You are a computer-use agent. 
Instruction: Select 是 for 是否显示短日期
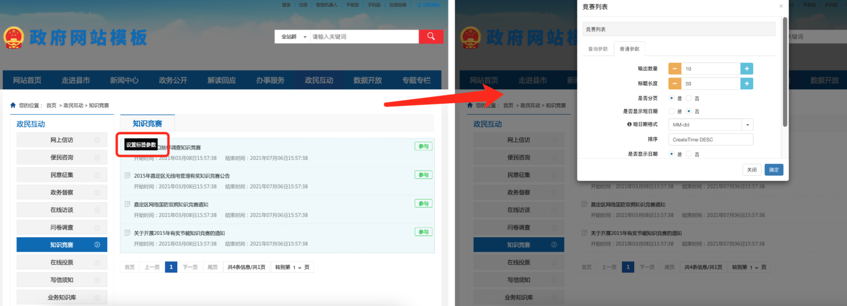click(672, 111)
